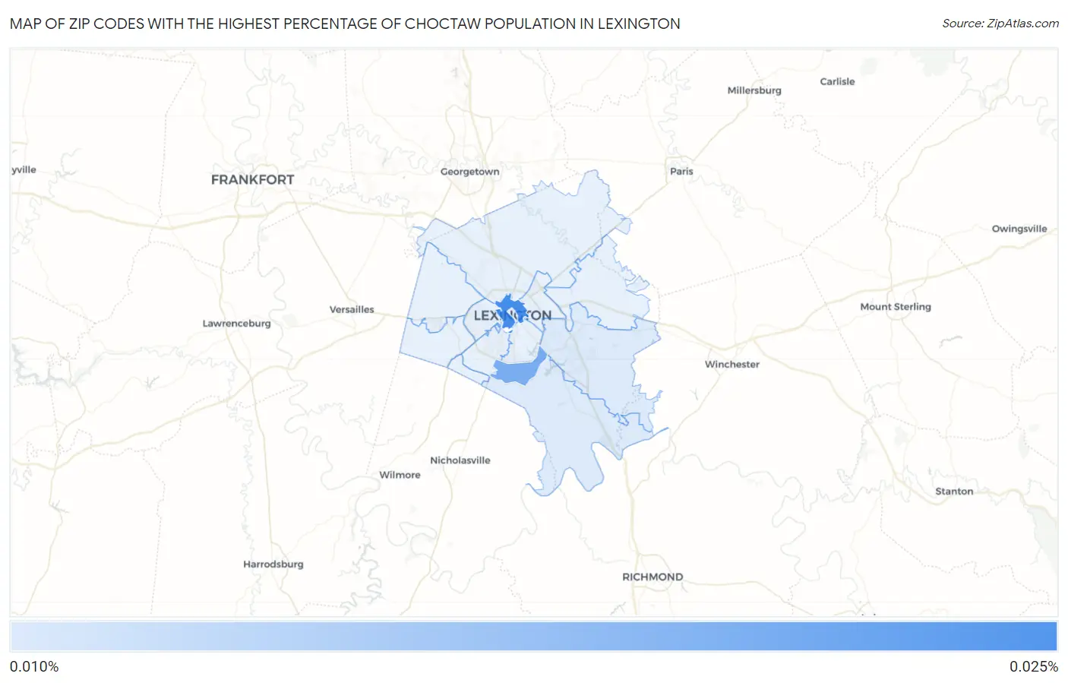Click the Mount Sterling label
1068x683 pixels.
[x=896, y=307]
